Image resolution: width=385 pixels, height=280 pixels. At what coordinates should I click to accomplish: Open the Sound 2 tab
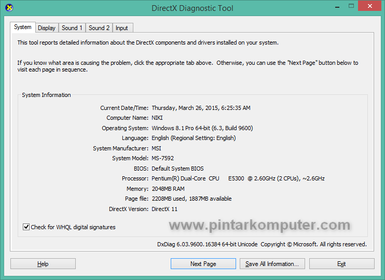point(99,28)
